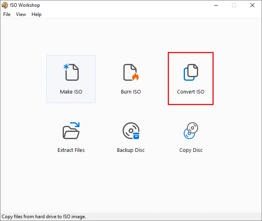Select the Convert ISO overlapping pages icon

coord(191,72)
